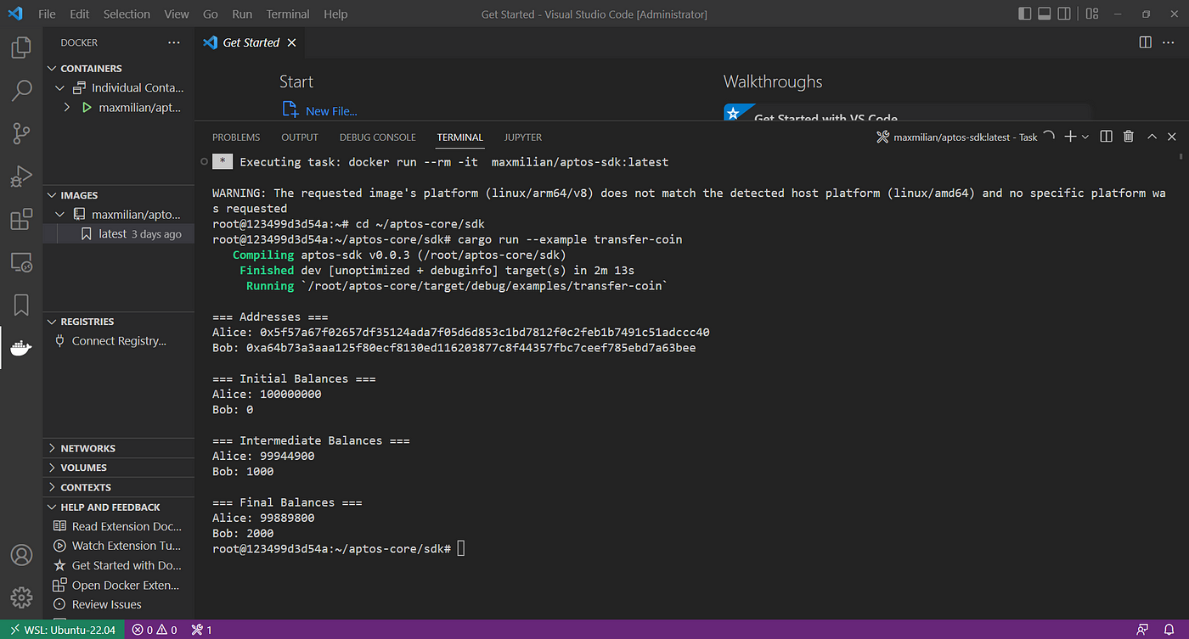Click the VS Code logo icon
This screenshot has width=1189, height=639.
(14, 14)
